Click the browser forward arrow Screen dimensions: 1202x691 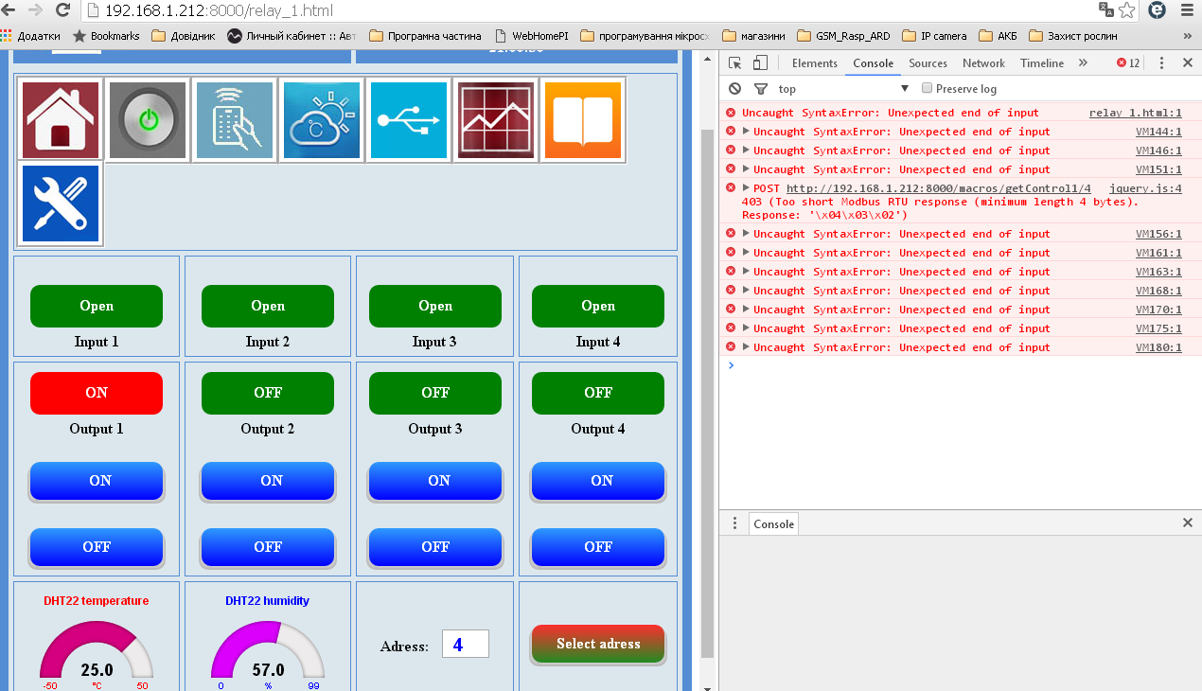pyautogui.click(x=36, y=10)
